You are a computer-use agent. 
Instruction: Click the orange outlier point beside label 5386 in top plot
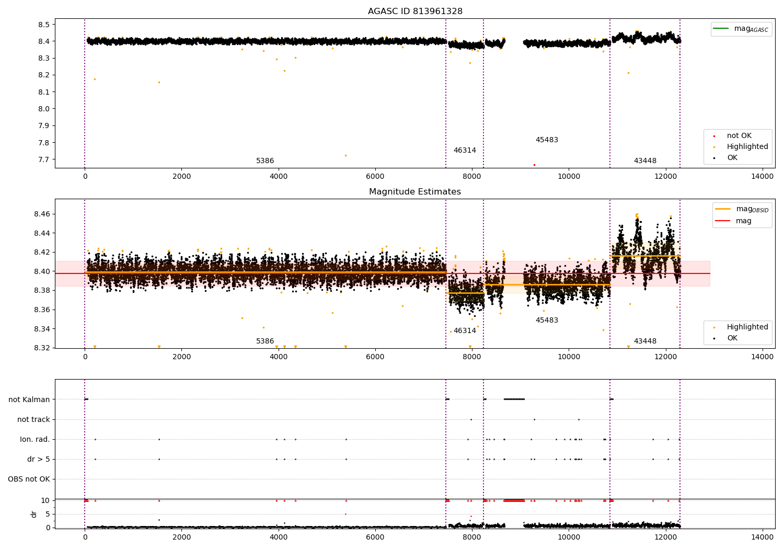(345, 155)
